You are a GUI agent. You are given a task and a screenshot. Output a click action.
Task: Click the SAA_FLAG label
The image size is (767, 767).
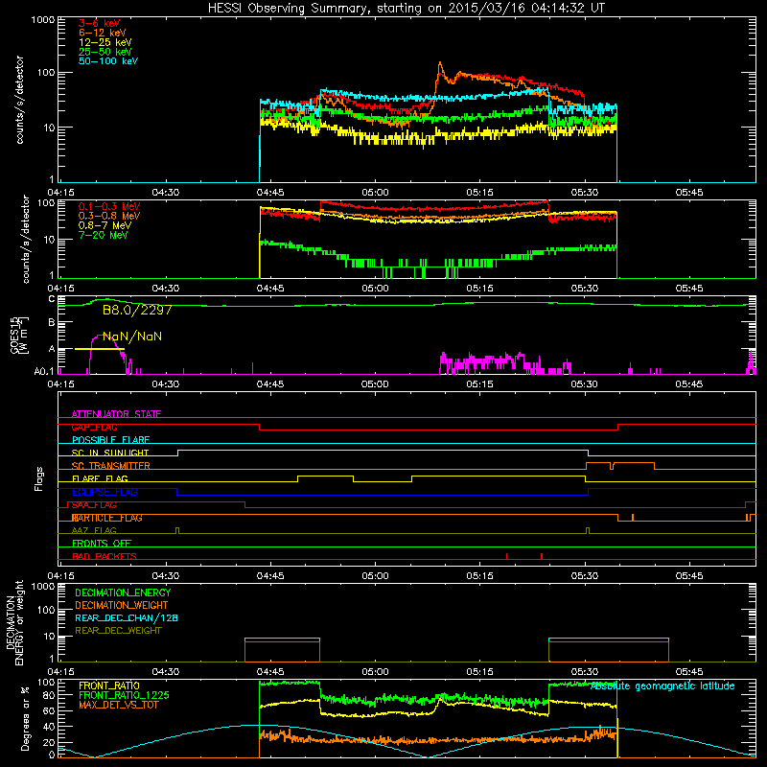94,505
